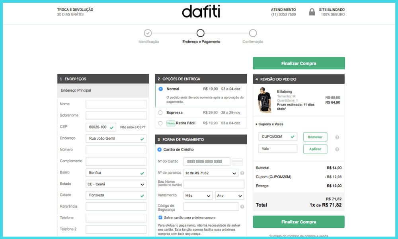Click the help icon beside Código de Segurança
Viewport: 398px width, 239px height.
pos(242,207)
